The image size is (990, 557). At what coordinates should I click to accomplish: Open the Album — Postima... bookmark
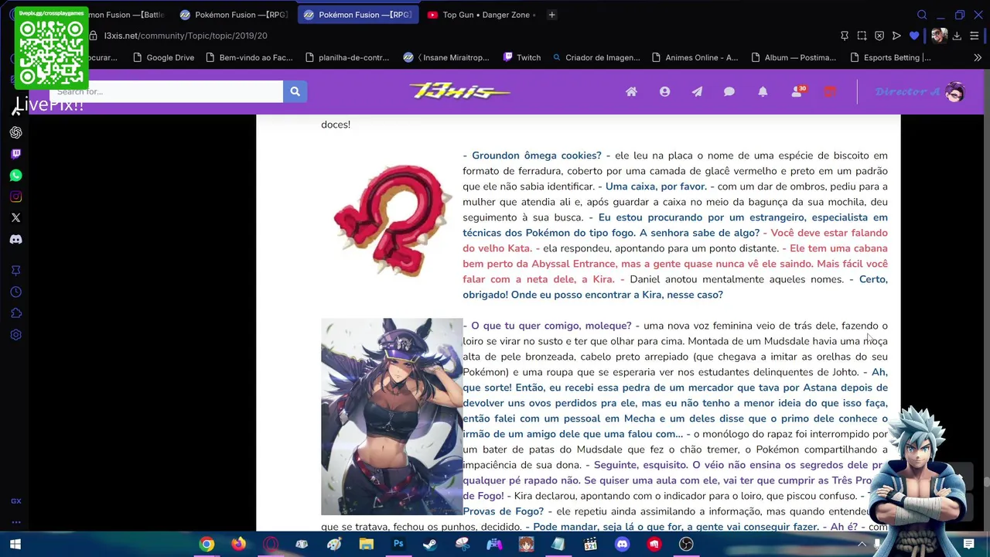tap(794, 57)
